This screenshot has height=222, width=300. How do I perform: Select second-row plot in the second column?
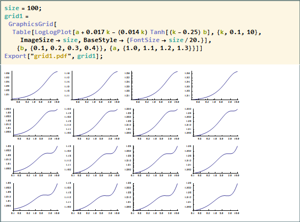point(92,124)
